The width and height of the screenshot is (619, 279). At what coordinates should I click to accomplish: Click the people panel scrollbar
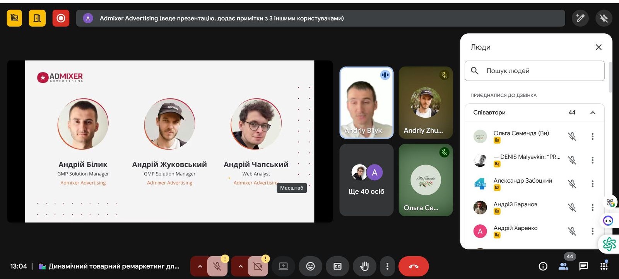tap(610, 77)
